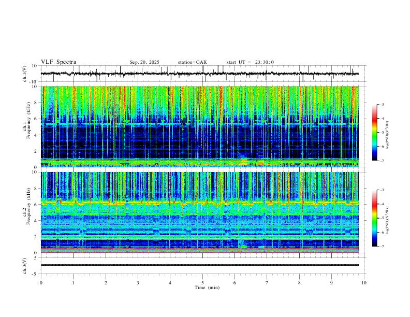Click the "4" tick on ch.2 frequency axis

[x=36, y=221]
